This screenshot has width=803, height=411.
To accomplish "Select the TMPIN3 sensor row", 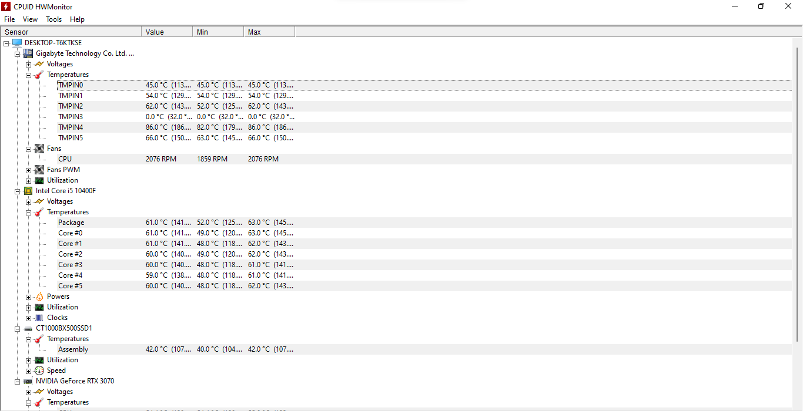I will click(424, 117).
